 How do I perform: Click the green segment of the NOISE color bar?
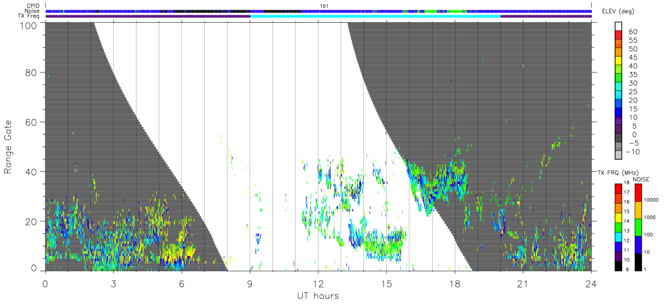(637, 227)
